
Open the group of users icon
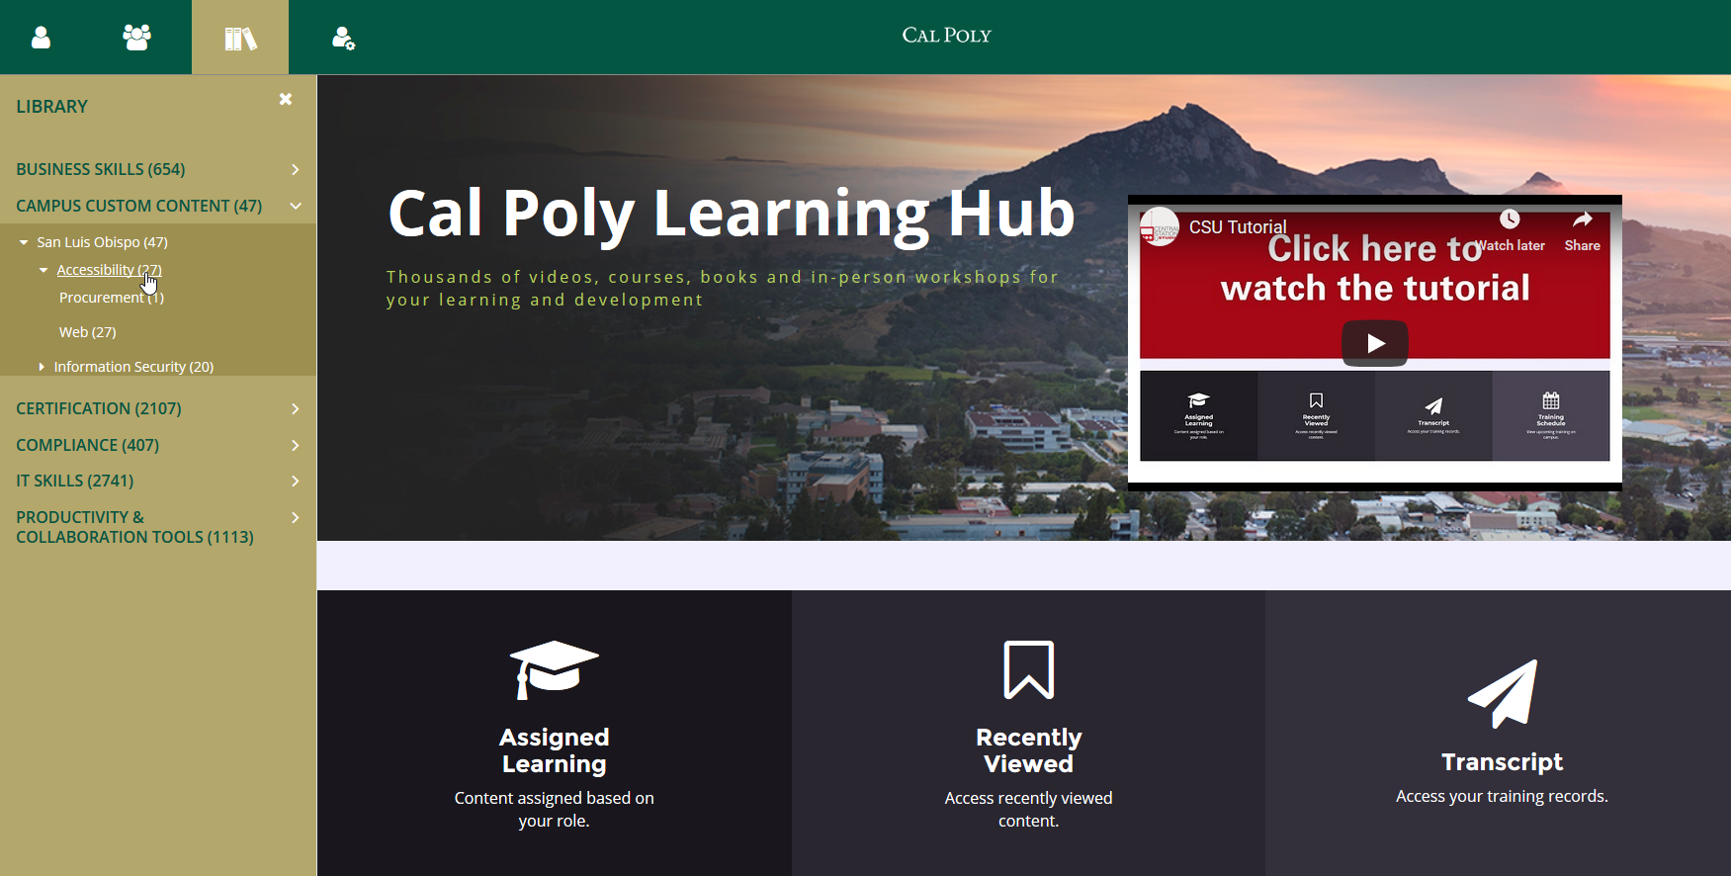[x=136, y=38]
